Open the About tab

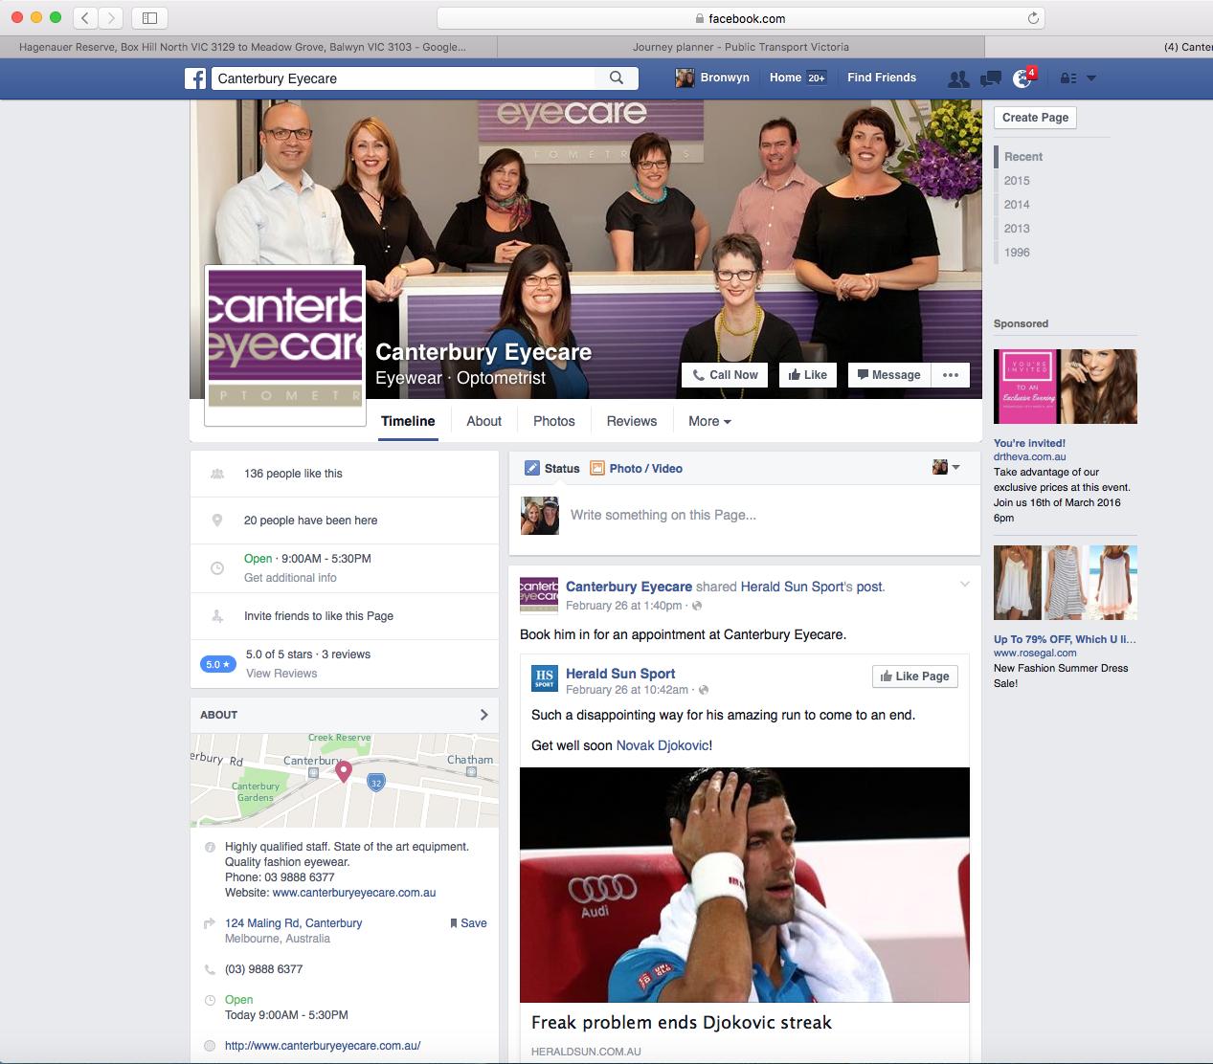click(x=483, y=421)
